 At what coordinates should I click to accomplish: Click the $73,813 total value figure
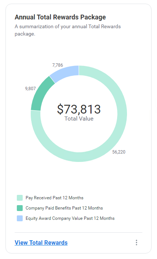tap(79, 109)
